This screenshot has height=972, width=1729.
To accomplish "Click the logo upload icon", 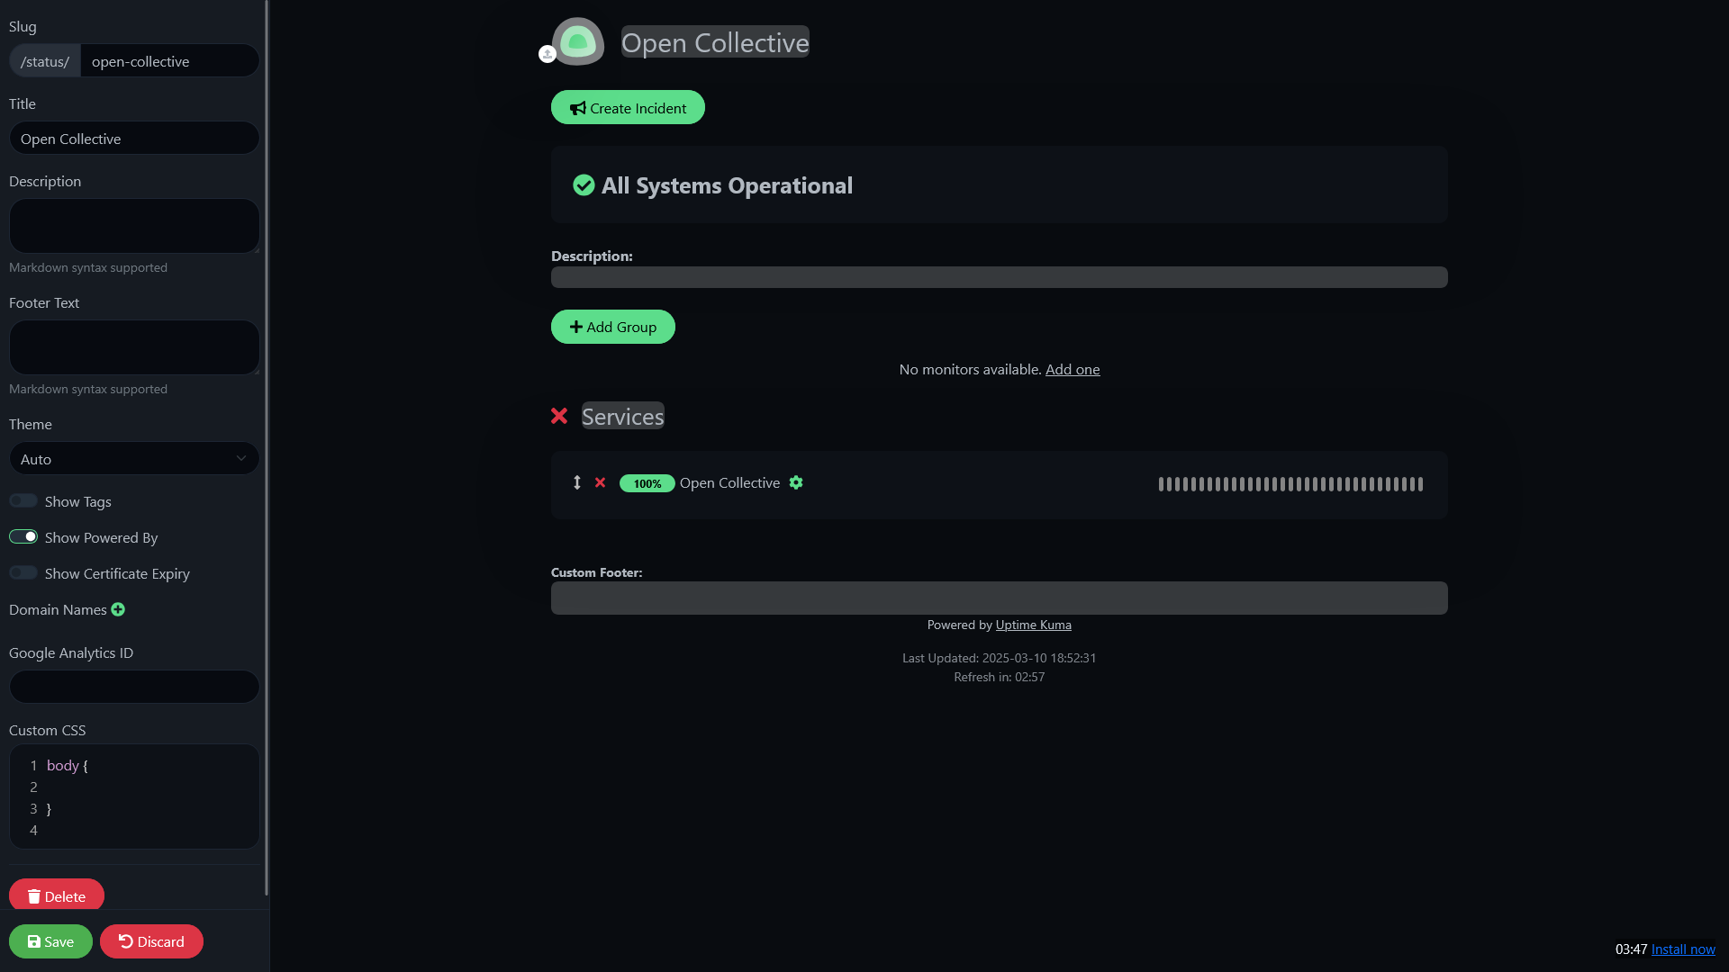I will [x=547, y=55].
